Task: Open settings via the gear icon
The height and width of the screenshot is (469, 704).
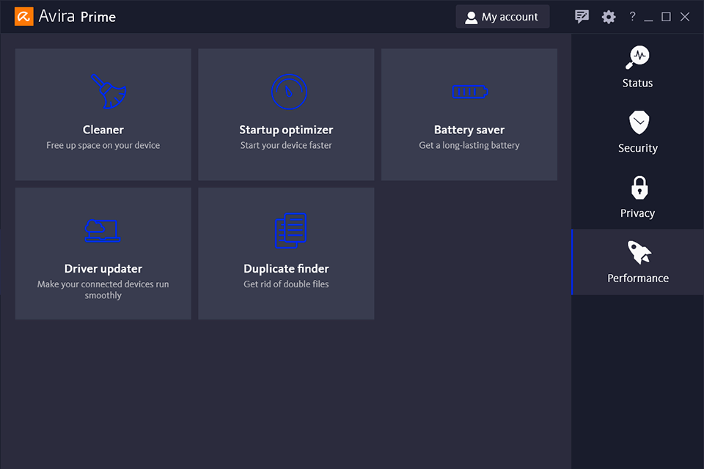Action: pos(609,17)
